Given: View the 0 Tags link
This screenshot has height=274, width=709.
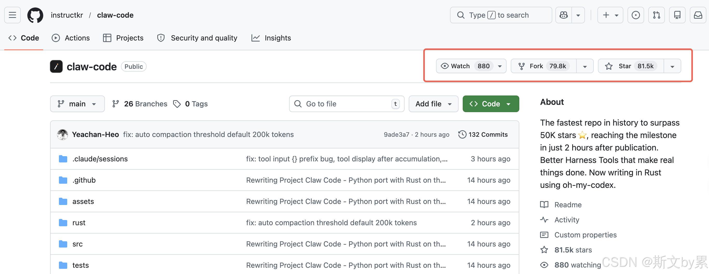Looking at the screenshot, I should [x=190, y=104].
